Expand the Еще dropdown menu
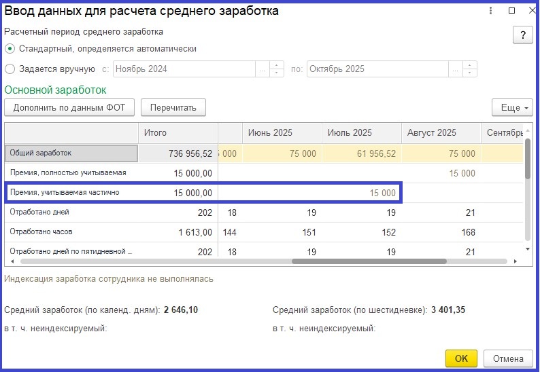The image size is (540, 372). 511,107
